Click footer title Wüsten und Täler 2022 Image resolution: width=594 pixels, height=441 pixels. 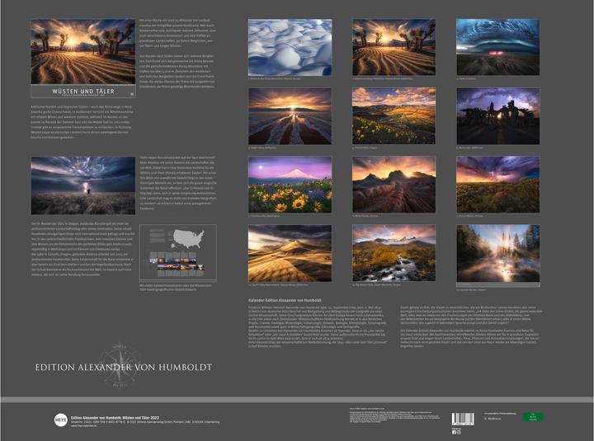point(115,418)
